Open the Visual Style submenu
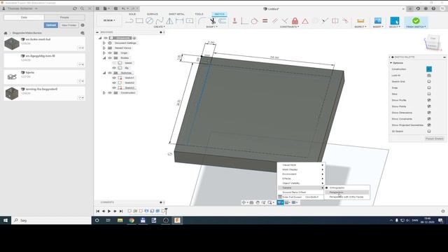This screenshot has height=252, width=448. [x=301, y=165]
